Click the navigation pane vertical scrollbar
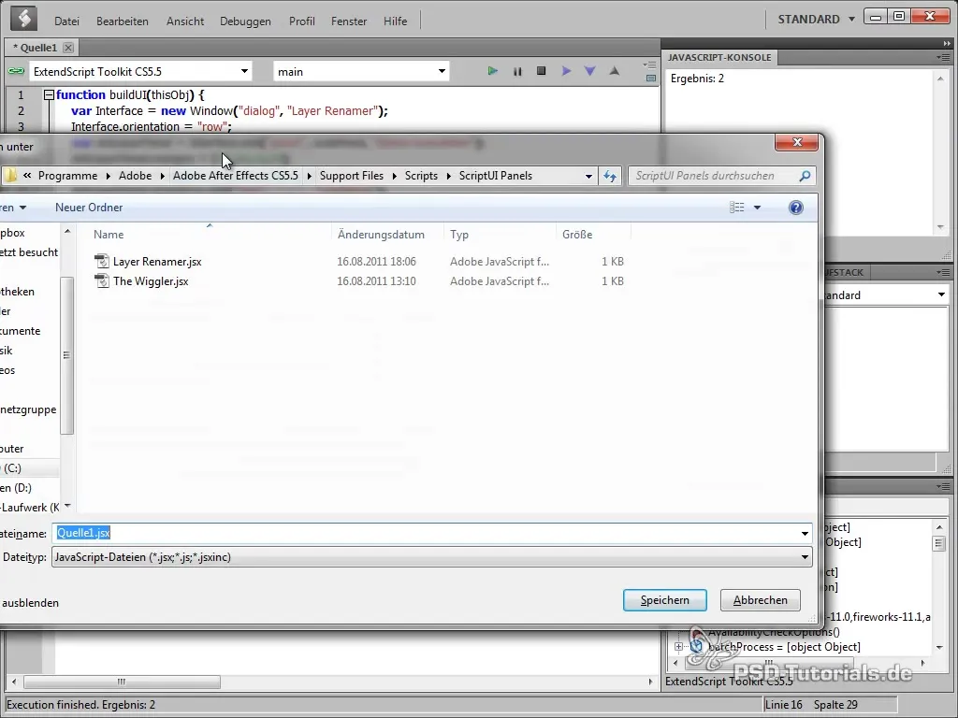Screen dimensions: 958x718 tap(67, 355)
